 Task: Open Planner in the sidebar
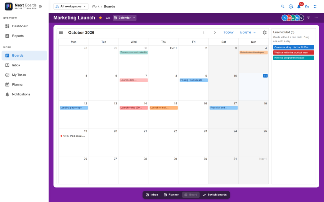24,85
